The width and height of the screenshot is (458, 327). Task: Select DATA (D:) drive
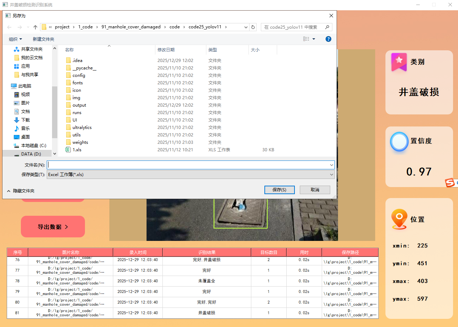point(28,154)
